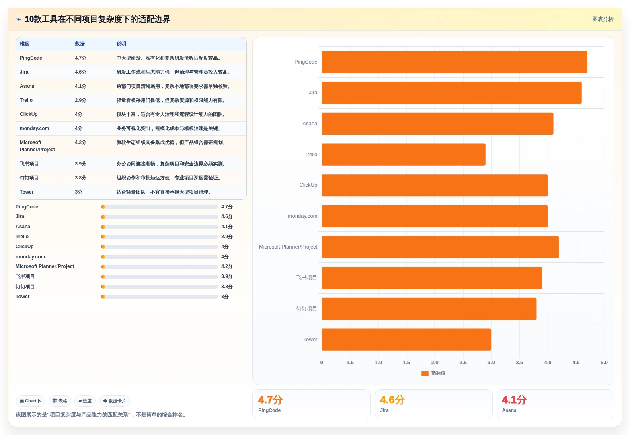
Task: Click the 2.5 tick on the chart axis
Action: (x=463, y=363)
